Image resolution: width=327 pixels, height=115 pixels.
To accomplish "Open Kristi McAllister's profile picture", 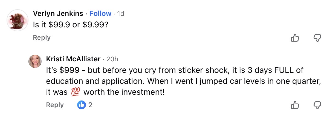I will click(35, 61).
